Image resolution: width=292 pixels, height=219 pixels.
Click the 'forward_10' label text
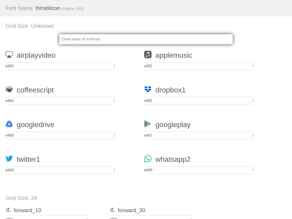pos(28,210)
